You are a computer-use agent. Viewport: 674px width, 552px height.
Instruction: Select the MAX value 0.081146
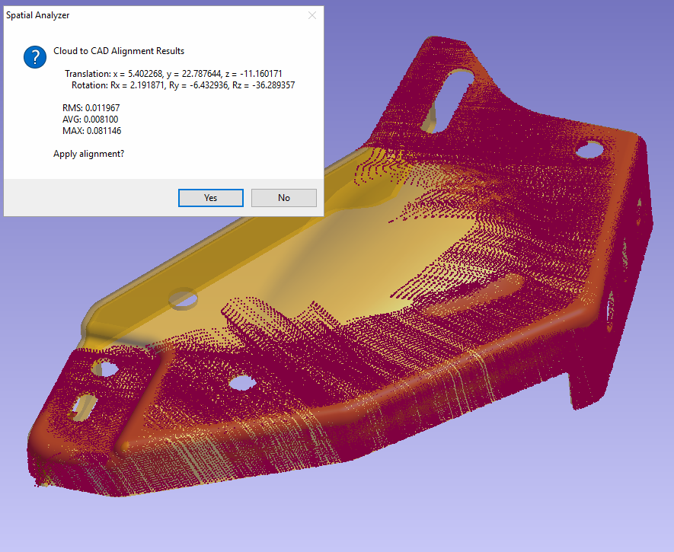[91, 130]
